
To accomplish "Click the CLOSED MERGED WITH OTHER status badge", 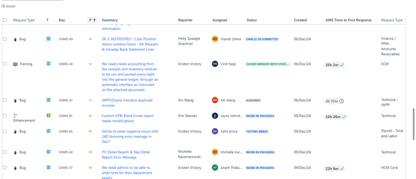I will pyautogui.click(x=268, y=64).
